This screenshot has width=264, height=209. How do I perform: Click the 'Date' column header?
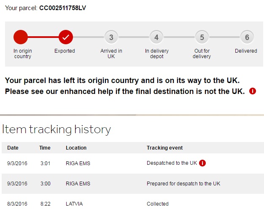[13, 148]
